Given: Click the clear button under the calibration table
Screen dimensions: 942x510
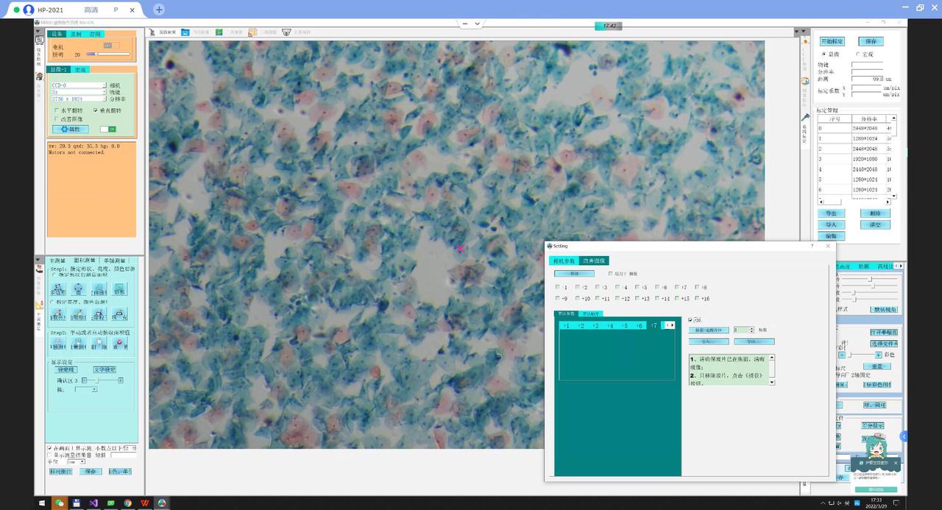Looking at the screenshot, I should (x=875, y=224).
